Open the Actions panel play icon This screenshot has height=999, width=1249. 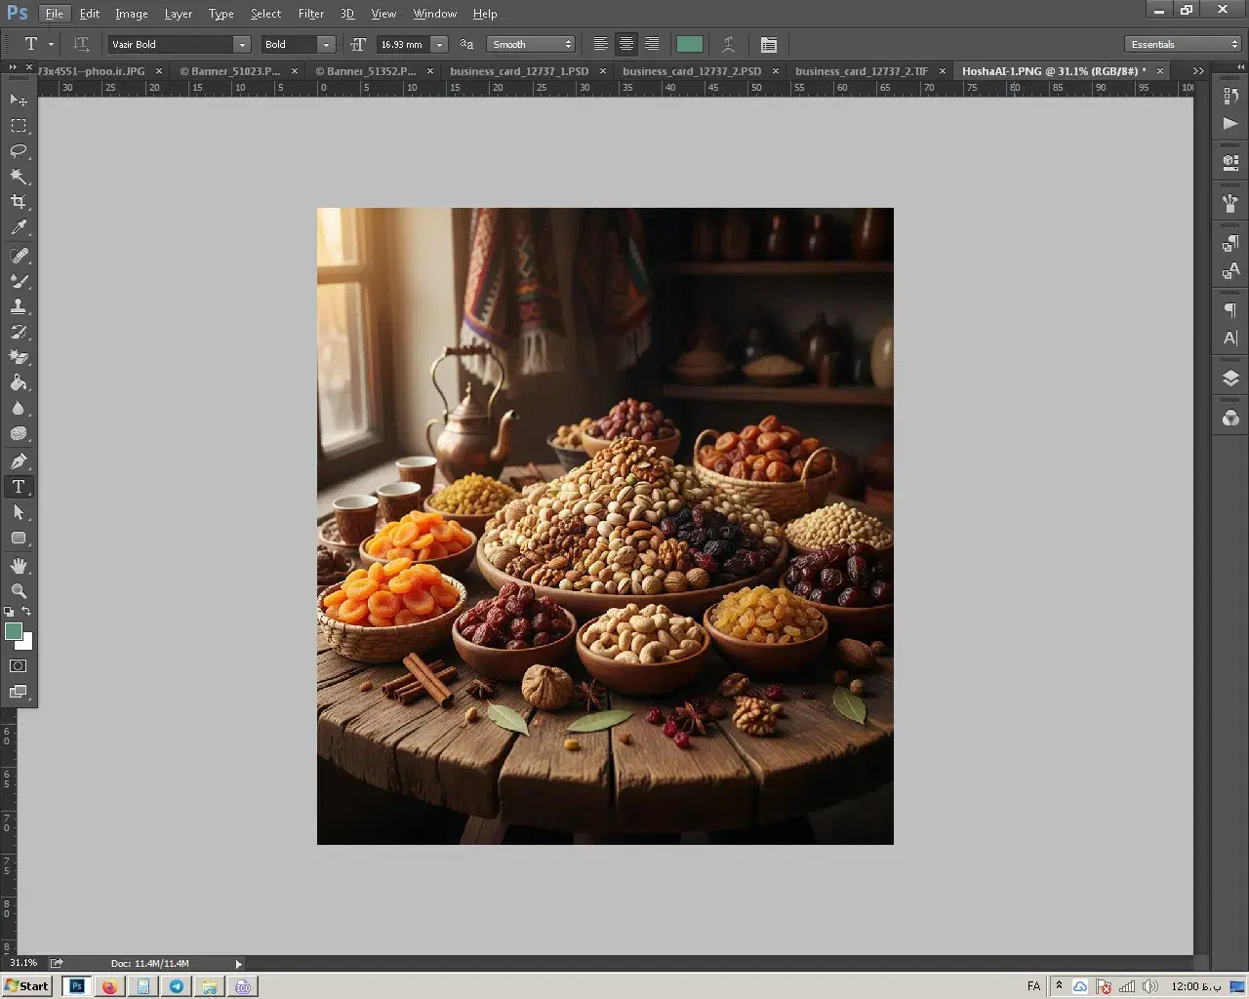coord(1230,124)
